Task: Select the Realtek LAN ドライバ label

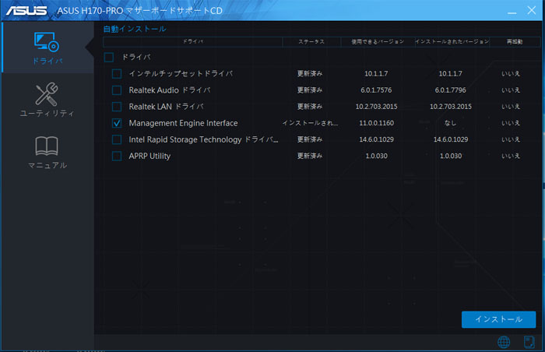Action: pos(166,107)
